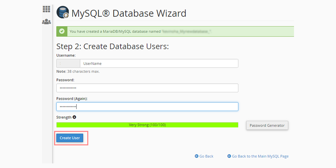Click the Very Strong strength meter bar
The width and height of the screenshot is (336, 168).
point(147,125)
